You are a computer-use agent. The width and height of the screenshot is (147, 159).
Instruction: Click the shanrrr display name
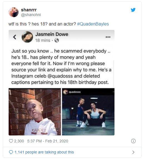point(29,10)
